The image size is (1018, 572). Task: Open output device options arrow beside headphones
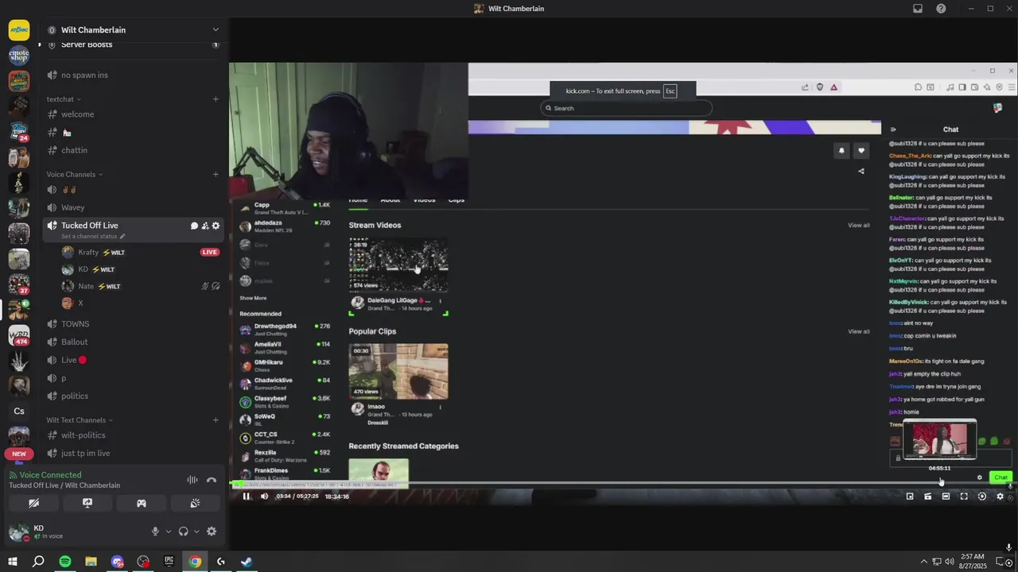(x=196, y=531)
